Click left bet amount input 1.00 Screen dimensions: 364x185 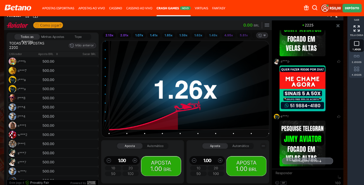[122, 160]
